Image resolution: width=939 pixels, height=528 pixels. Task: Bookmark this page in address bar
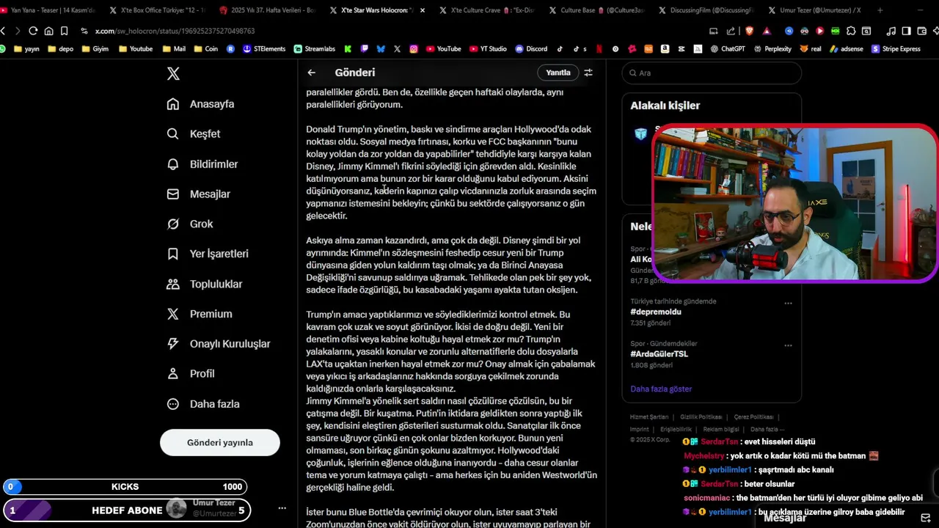pyautogui.click(x=65, y=31)
